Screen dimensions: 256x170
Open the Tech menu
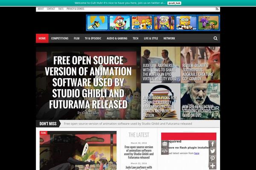(x=136, y=38)
